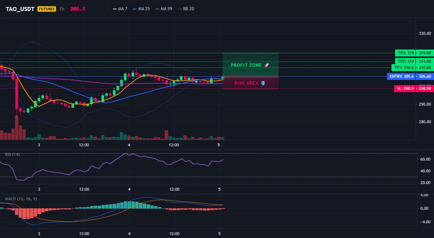This screenshot has height=238, width=434.
Task: Click the orange line marker beside MA 7
Action: (115, 9)
